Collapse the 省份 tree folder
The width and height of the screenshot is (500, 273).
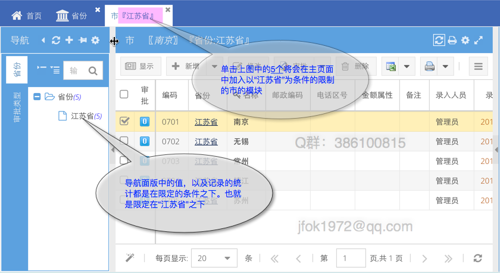[x=37, y=97]
